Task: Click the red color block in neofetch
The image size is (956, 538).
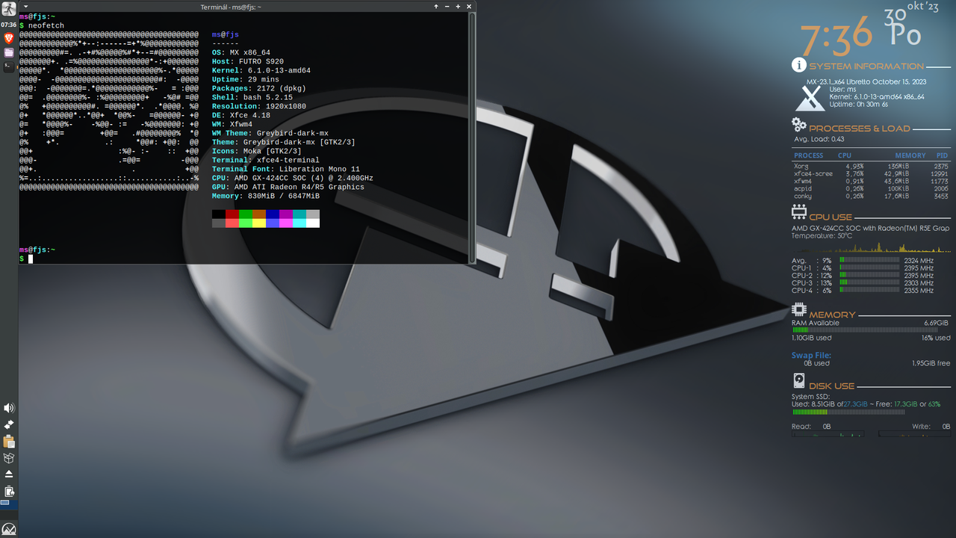Action: pos(232,214)
